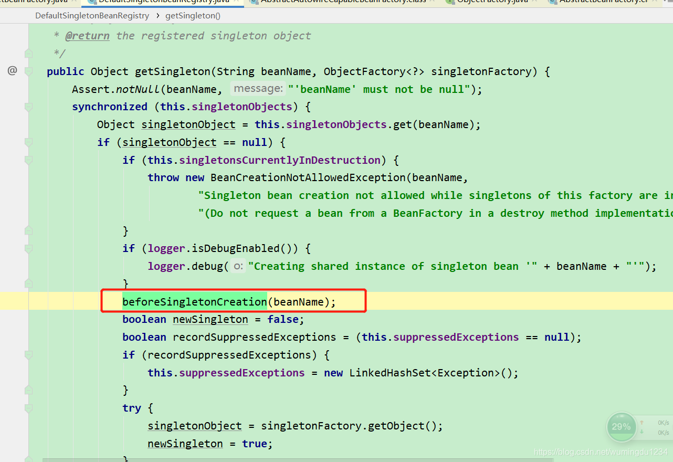This screenshot has height=462, width=673.
Task: Fold the recordSuppressedExceptions if block
Action: (x=28, y=355)
